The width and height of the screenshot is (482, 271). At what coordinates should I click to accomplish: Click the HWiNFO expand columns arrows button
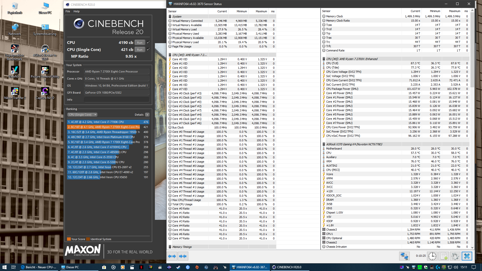pos(172,256)
